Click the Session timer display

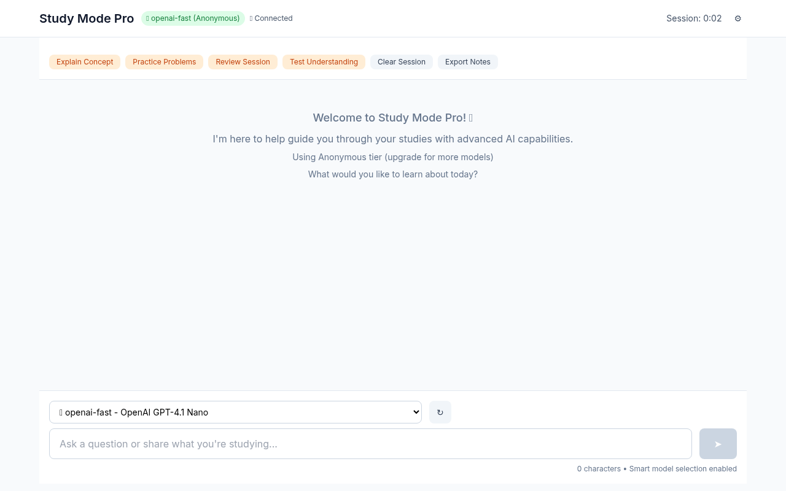(x=694, y=18)
